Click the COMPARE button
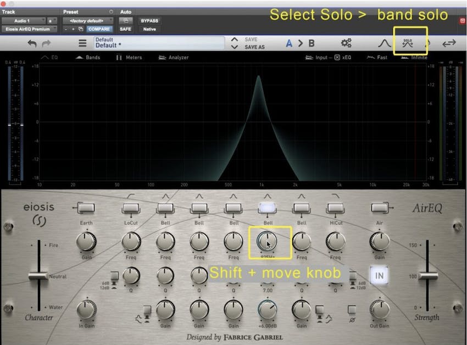Image resolution: width=467 pixels, height=345 pixels. 99,29
